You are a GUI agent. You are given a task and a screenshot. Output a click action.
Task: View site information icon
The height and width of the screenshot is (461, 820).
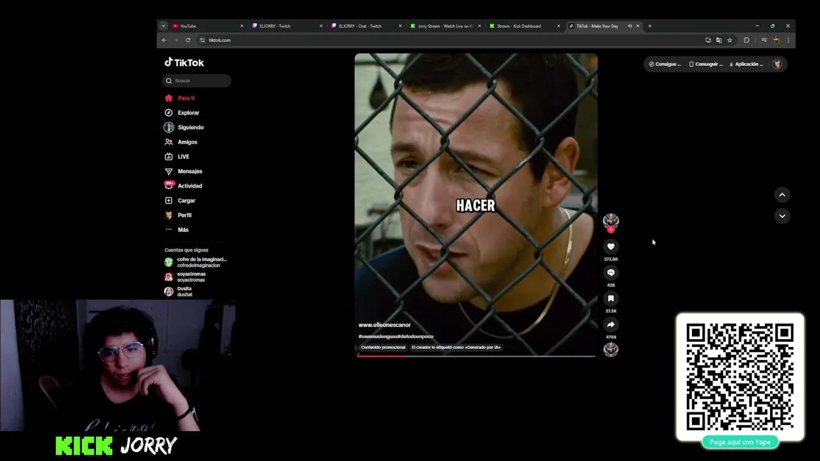(x=202, y=40)
